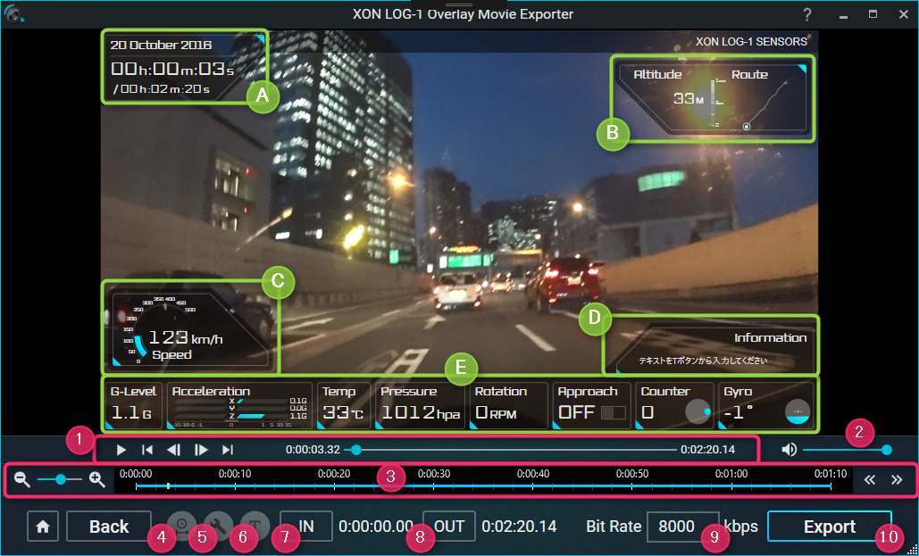Jump to the end of the movie
Viewport: 919px width, 556px height.
point(228,450)
